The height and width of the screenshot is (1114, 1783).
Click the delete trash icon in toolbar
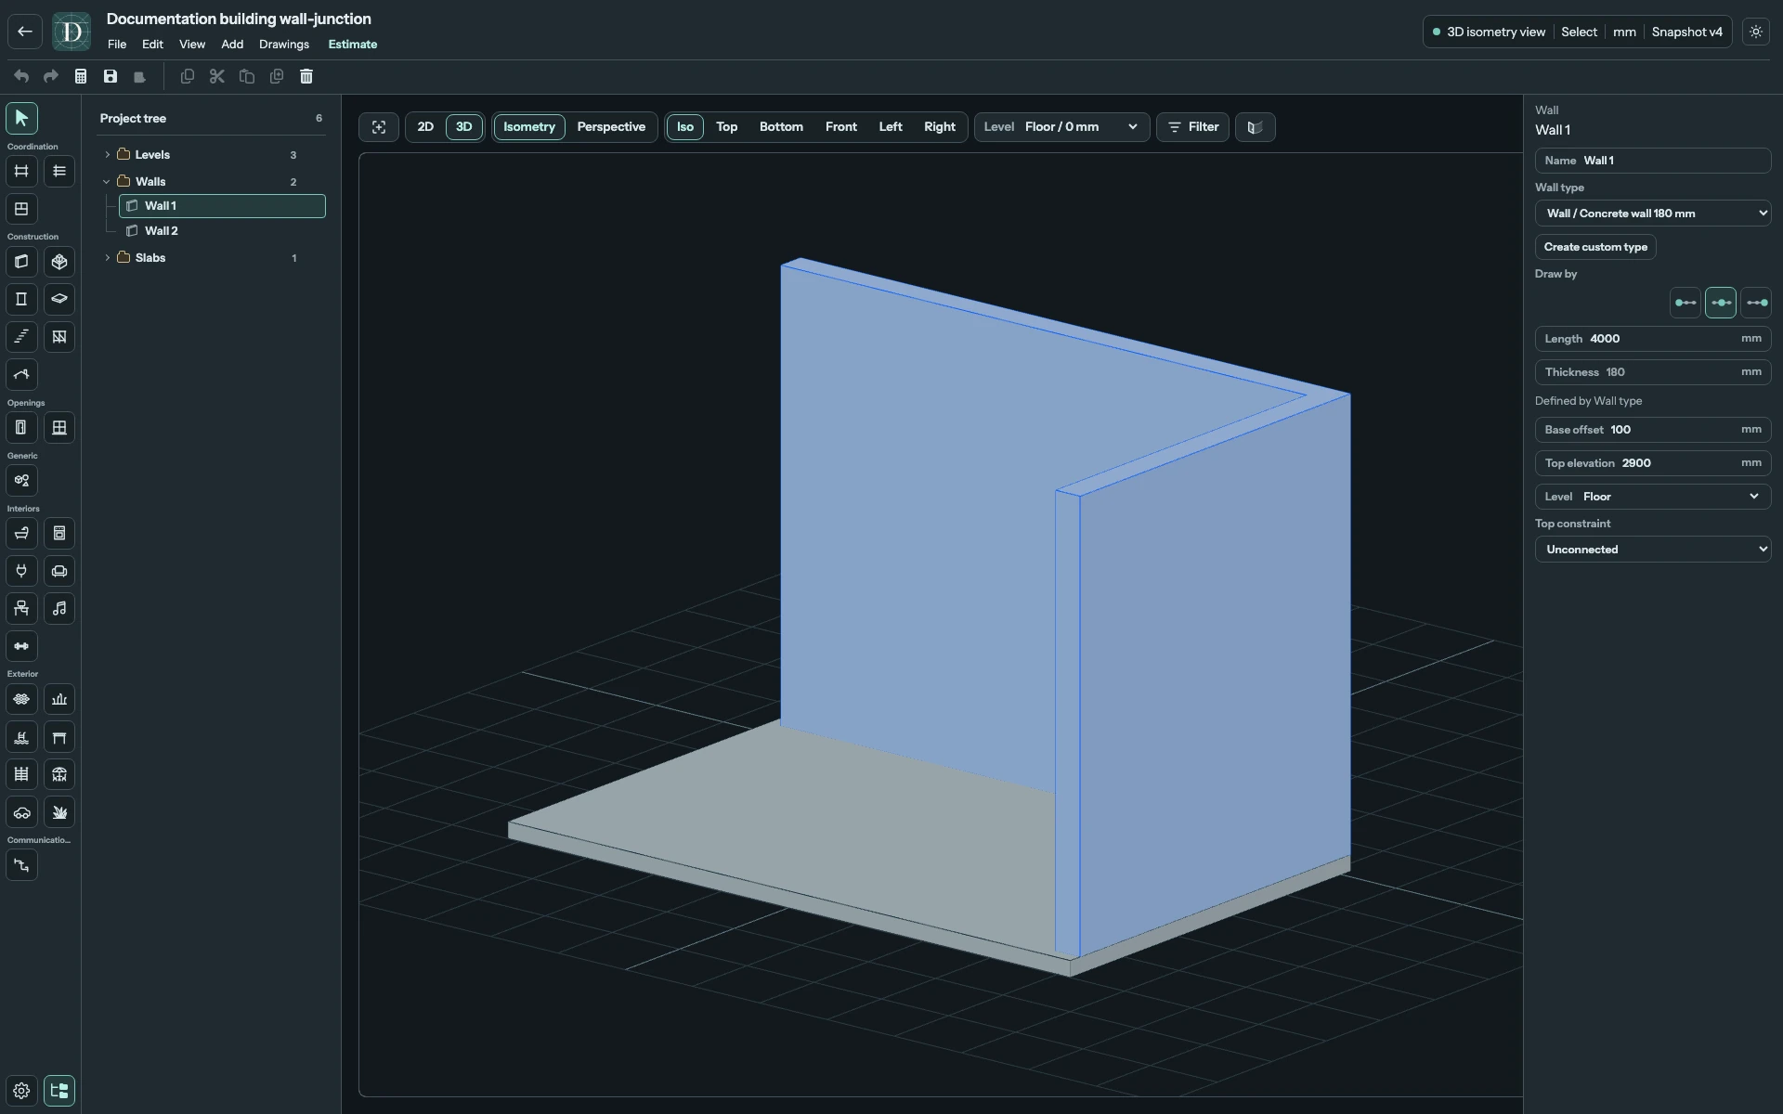click(x=306, y=76)
